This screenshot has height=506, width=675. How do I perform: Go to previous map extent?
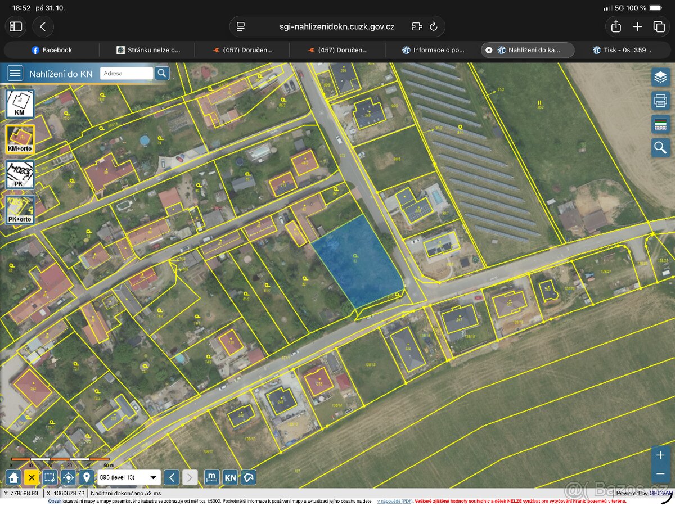(172, 478)
